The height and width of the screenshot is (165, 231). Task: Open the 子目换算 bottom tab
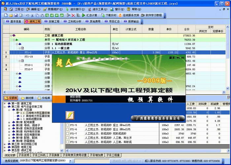coord(54,155)
